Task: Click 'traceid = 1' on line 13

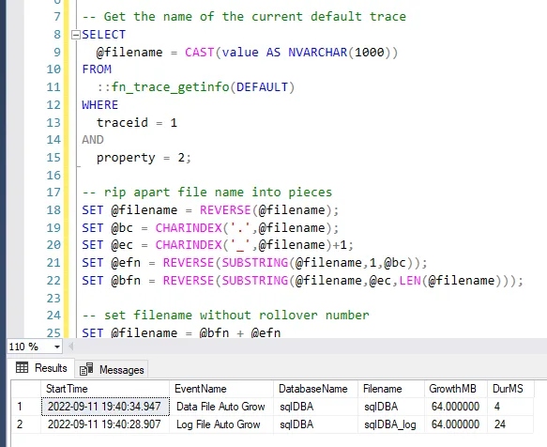Action: (137, 123)
